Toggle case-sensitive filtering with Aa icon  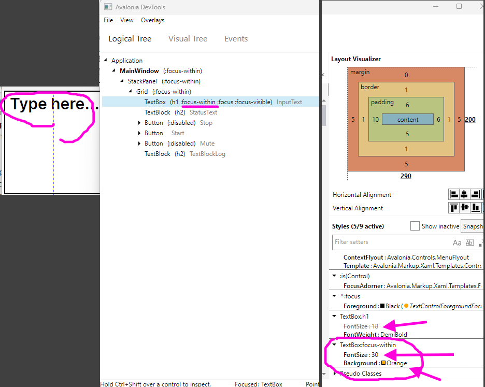[457, 242]
